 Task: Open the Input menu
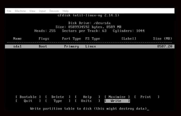tap(42, 11)
